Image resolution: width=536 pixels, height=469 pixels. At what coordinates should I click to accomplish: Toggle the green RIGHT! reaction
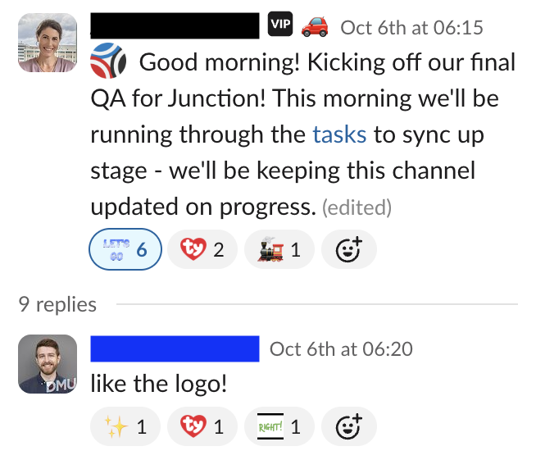[279, 426]
